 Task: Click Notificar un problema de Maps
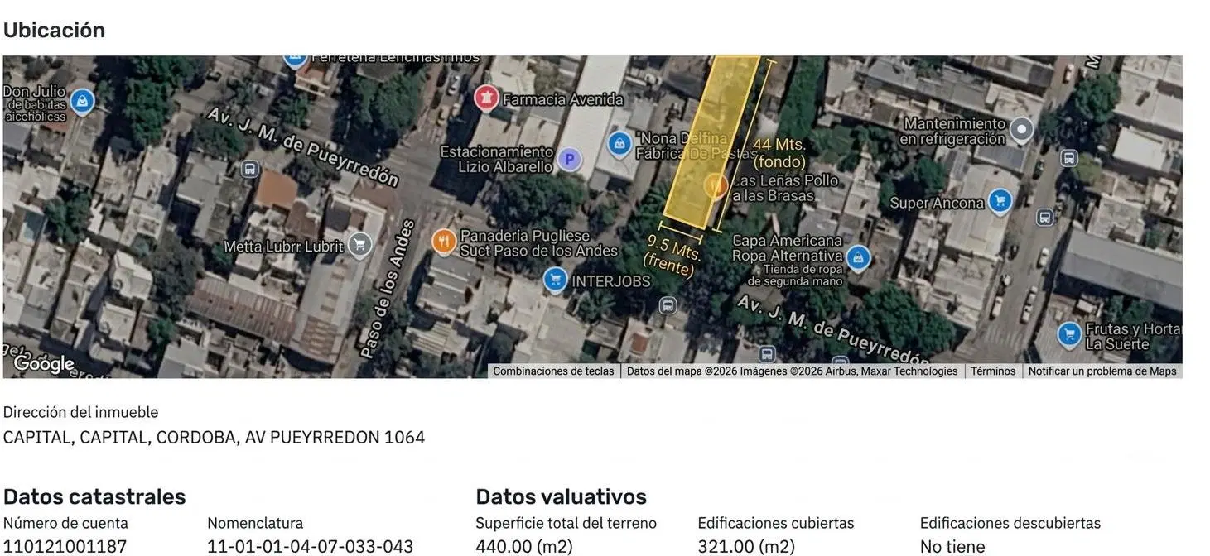(1102, 371)
